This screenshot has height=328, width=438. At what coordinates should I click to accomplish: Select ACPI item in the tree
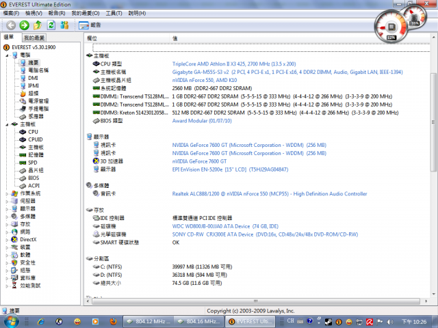click(x=34, y=186)
